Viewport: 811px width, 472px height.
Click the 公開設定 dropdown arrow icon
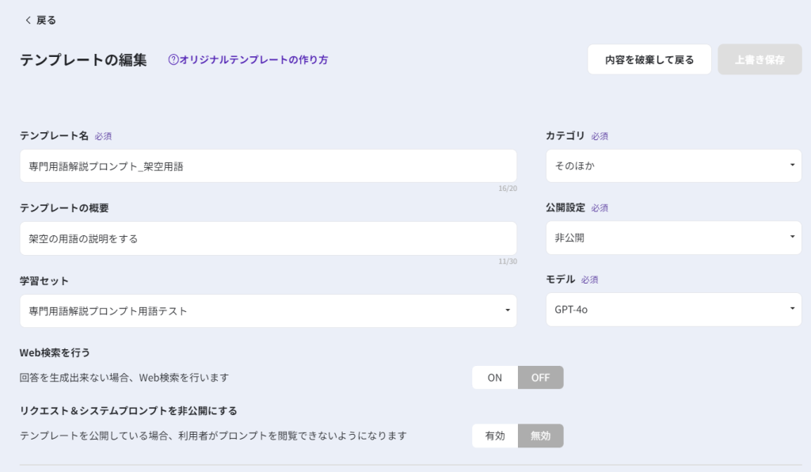(792, 238)
